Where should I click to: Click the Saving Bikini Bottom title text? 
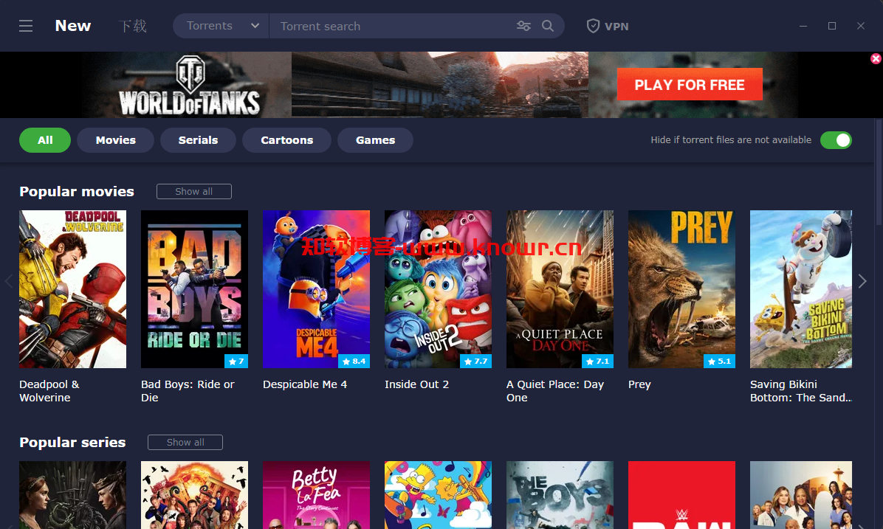pos(801,390)
